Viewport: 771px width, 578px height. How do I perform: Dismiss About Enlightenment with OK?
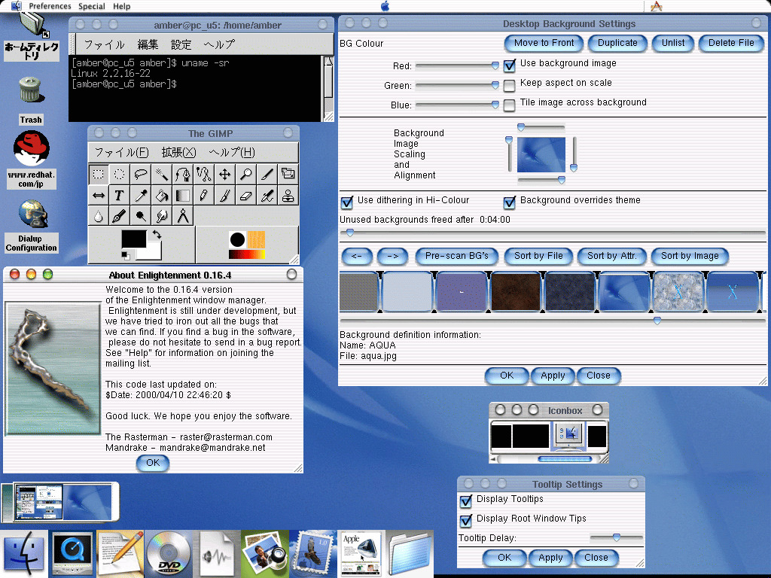point(153,463)
